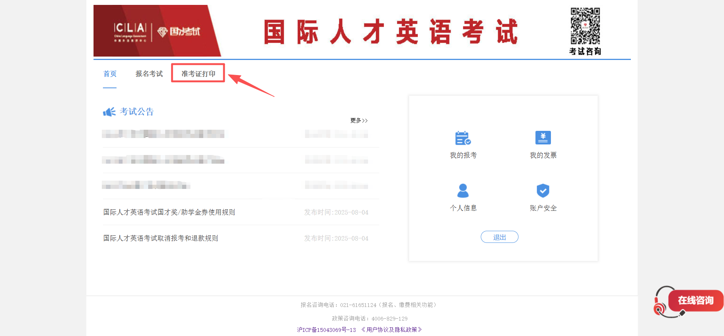Switch to the 报名考试 tab

149,74
